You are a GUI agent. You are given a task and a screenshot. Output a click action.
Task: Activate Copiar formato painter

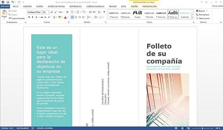coord(17,18)
